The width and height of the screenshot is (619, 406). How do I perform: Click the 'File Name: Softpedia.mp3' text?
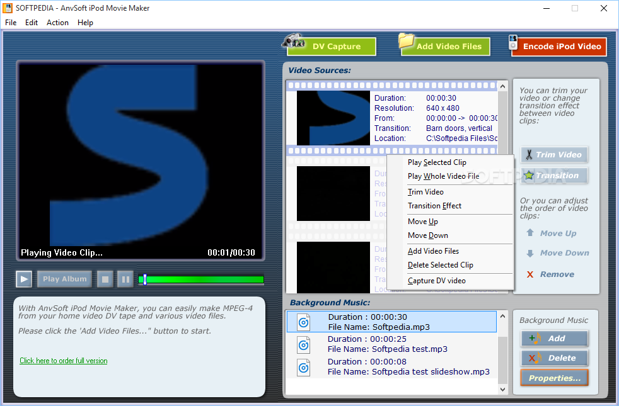(x=379, y=327)
